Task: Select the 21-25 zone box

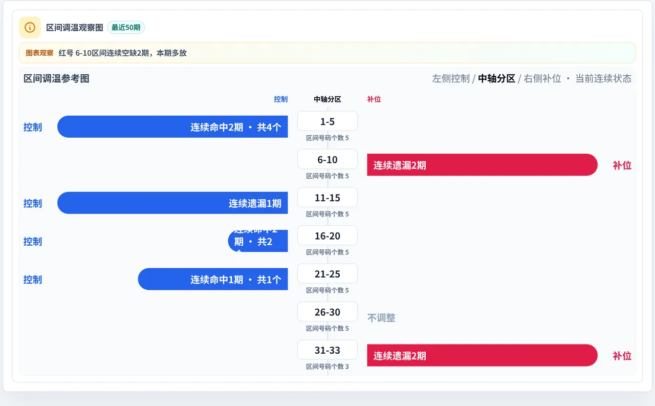Action: (327, 274)
